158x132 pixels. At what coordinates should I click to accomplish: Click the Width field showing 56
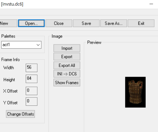coord(32,68)
